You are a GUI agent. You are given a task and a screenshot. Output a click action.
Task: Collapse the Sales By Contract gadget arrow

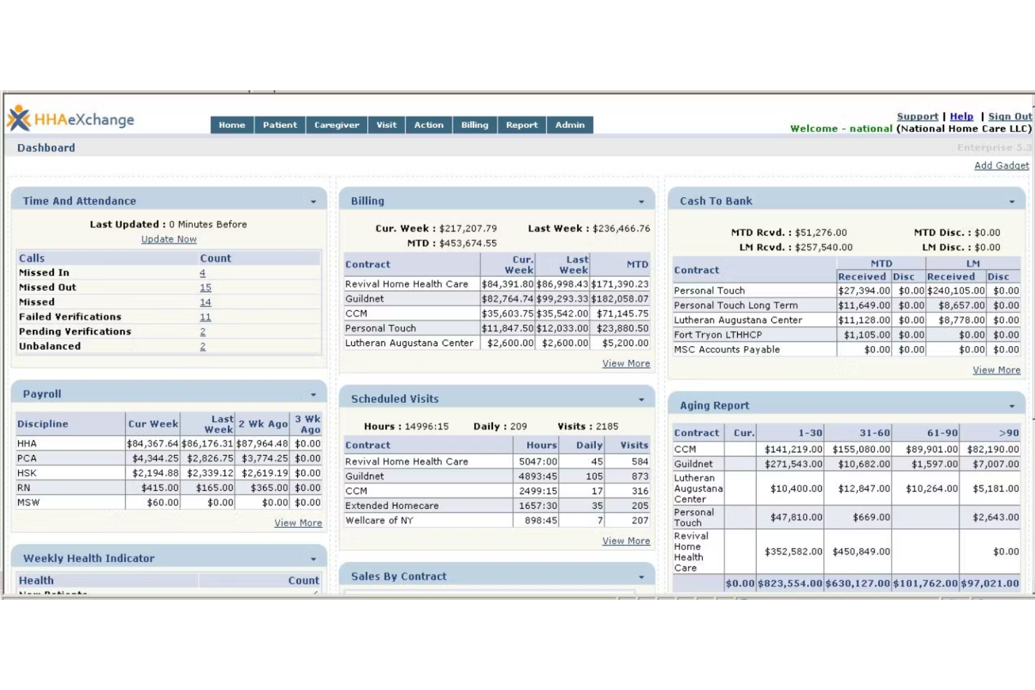pos(641,577)
